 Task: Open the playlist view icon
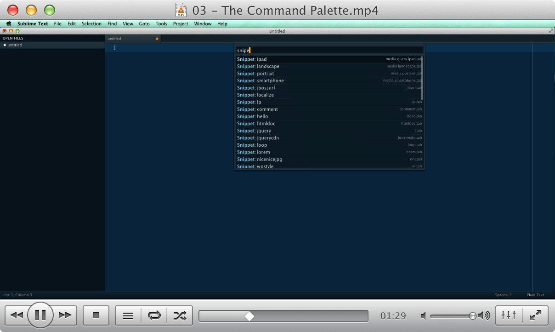(x=127, y=315)
